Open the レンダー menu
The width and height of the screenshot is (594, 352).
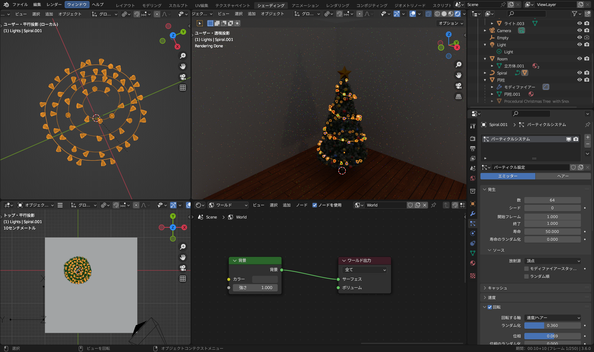pos(54,5)
